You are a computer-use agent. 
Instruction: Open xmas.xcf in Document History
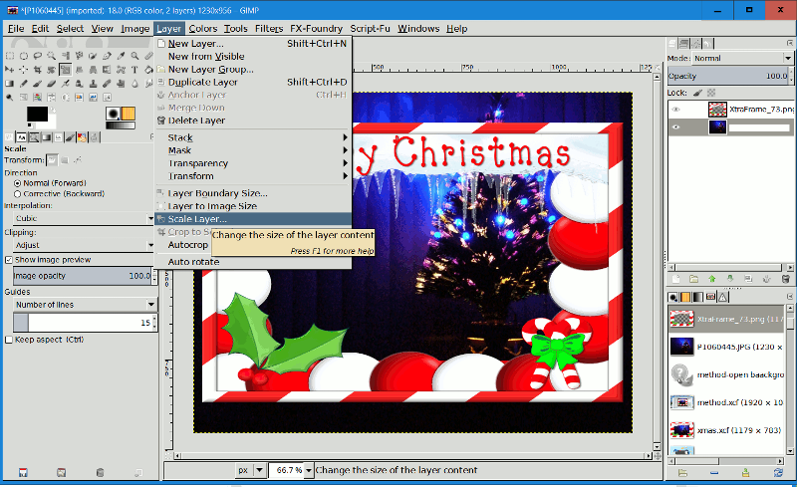[727, 430]
